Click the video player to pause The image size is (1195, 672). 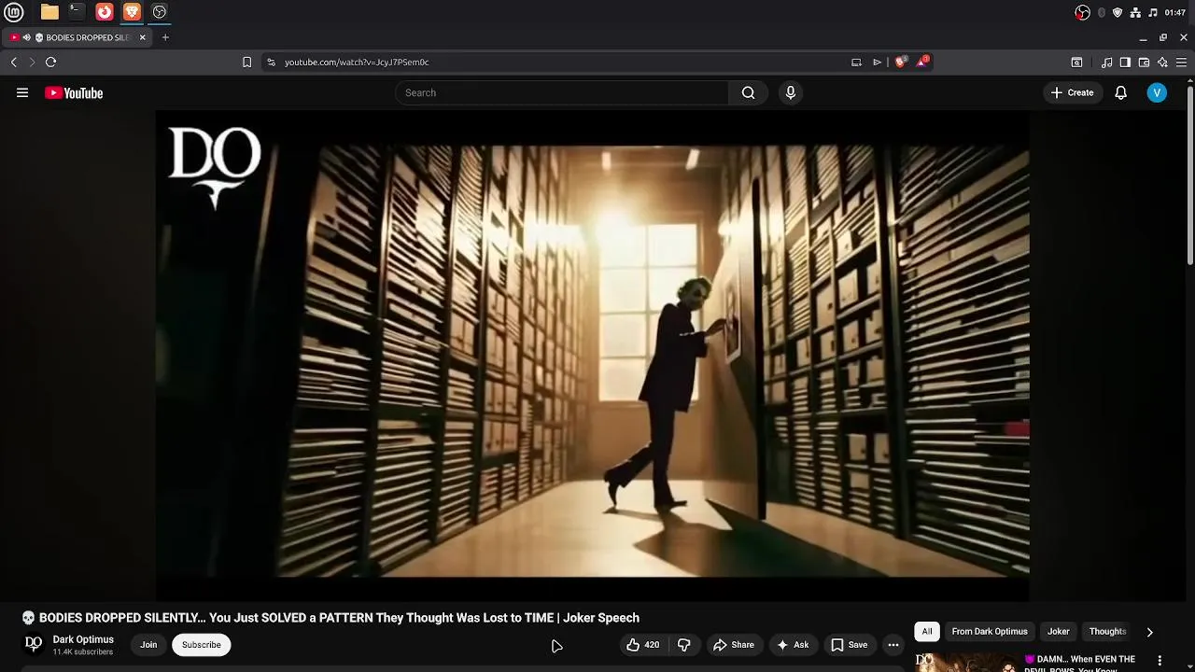592,356
